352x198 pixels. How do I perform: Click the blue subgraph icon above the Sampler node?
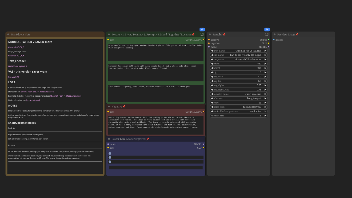pos(267,30)
